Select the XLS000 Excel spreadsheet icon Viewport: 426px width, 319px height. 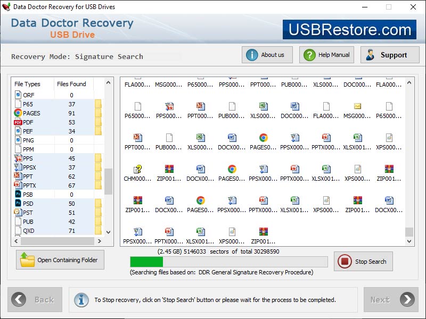[x=263, y=105]
